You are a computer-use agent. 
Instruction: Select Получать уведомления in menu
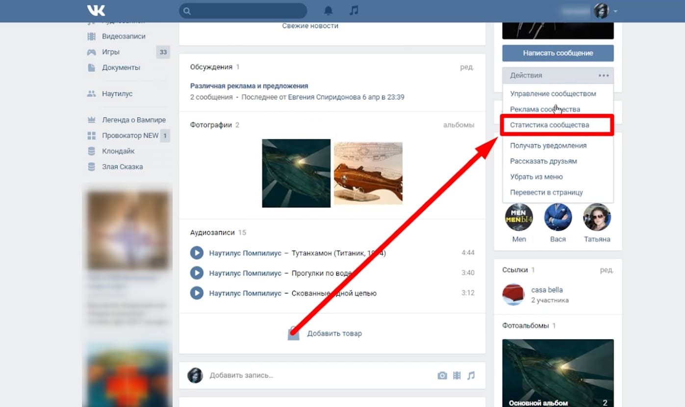pos(548,146)
